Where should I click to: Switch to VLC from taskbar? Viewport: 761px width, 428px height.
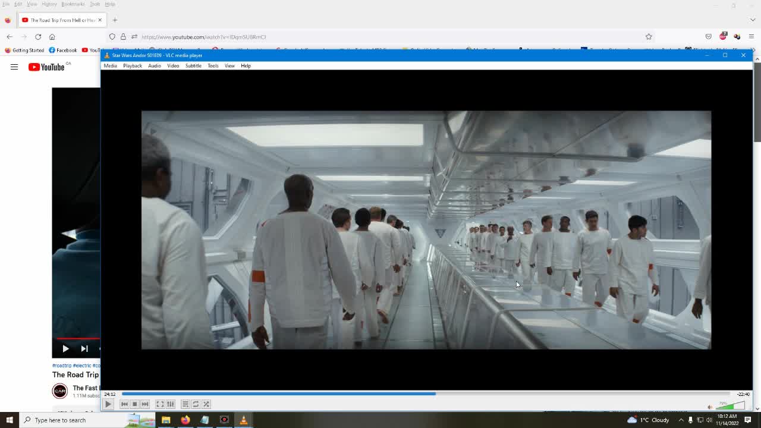coord(243,420)
